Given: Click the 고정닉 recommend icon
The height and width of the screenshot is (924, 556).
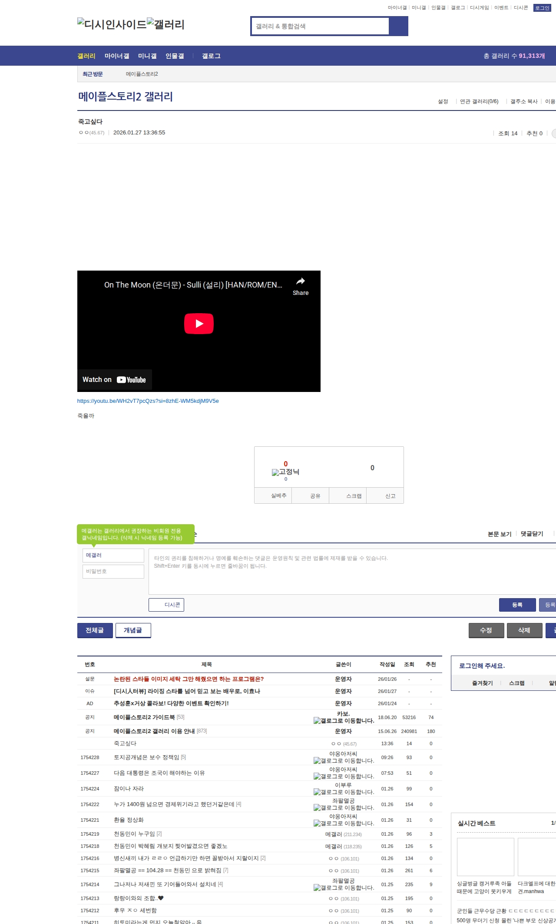Looking at the screenshot, I should (285, 472).
